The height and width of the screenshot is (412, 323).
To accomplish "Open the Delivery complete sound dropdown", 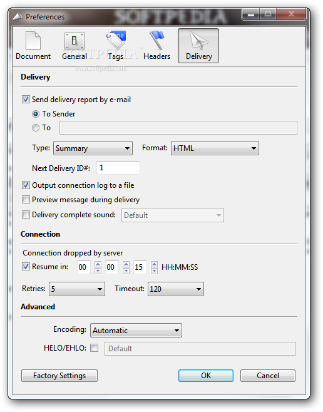I will coord(173,215).
